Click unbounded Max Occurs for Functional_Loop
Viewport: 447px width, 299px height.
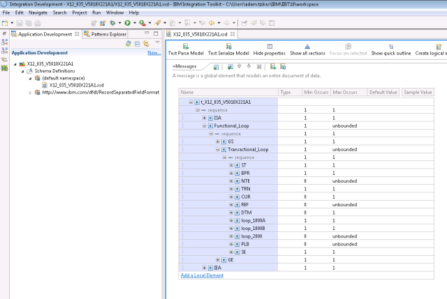click(344, 125)
